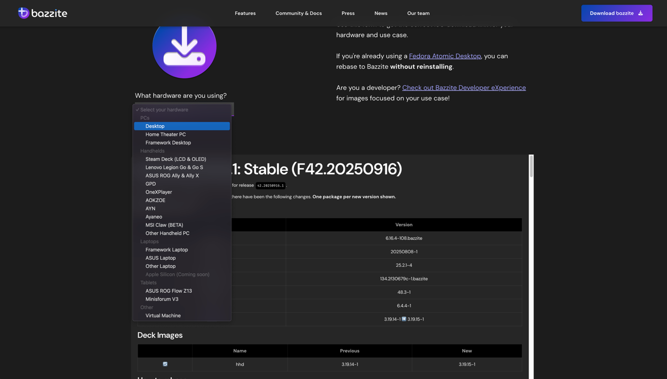The height and width of the screenshot is (379, 667).
Task: Click the New column header
Action: click(467, 351)
